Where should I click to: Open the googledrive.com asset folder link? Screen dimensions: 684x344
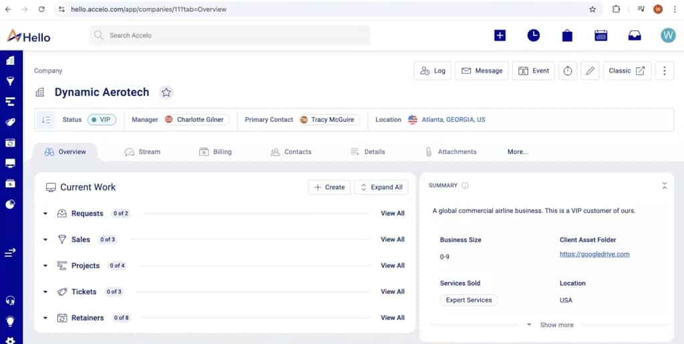(594, 254)
